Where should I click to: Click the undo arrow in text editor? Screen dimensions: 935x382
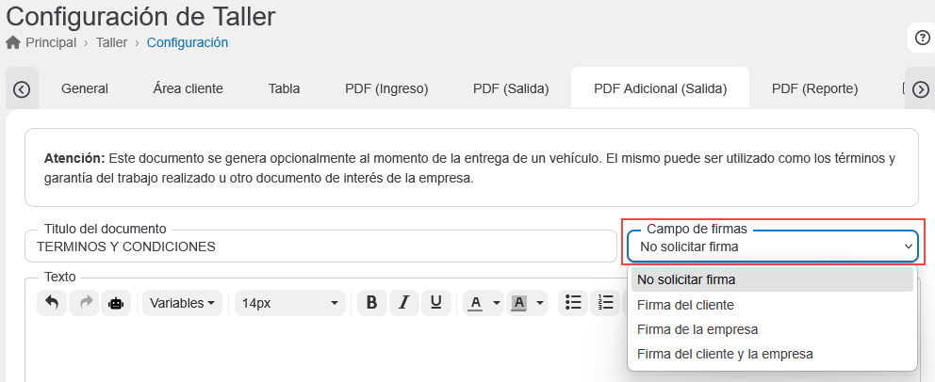pyautogui.click(x=51, y=303)
